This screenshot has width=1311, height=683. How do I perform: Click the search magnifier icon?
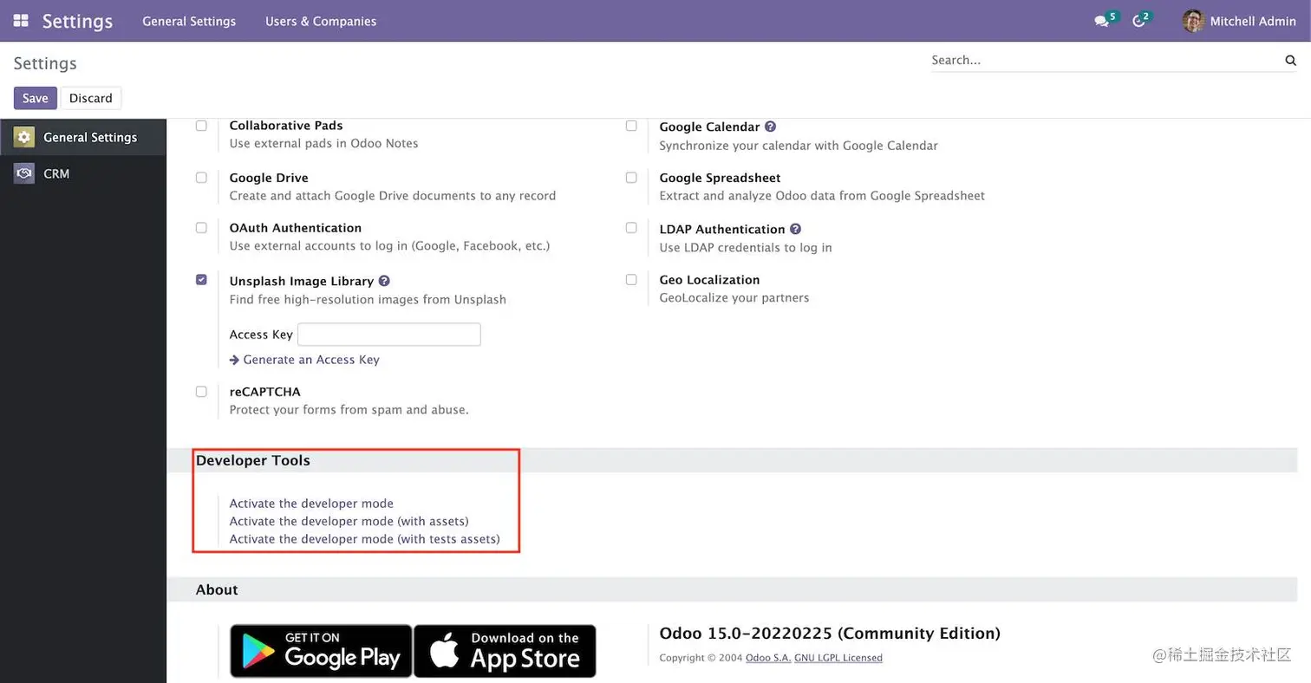click(1291, 60)
